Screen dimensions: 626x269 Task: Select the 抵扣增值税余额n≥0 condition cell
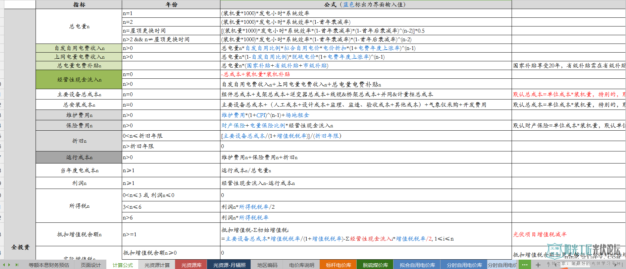171,253
